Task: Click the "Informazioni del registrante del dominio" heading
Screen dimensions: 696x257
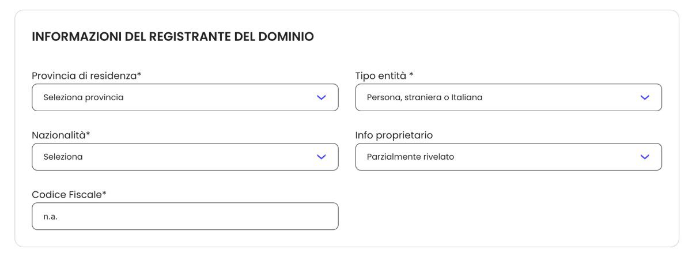Action: pos(173,37)
